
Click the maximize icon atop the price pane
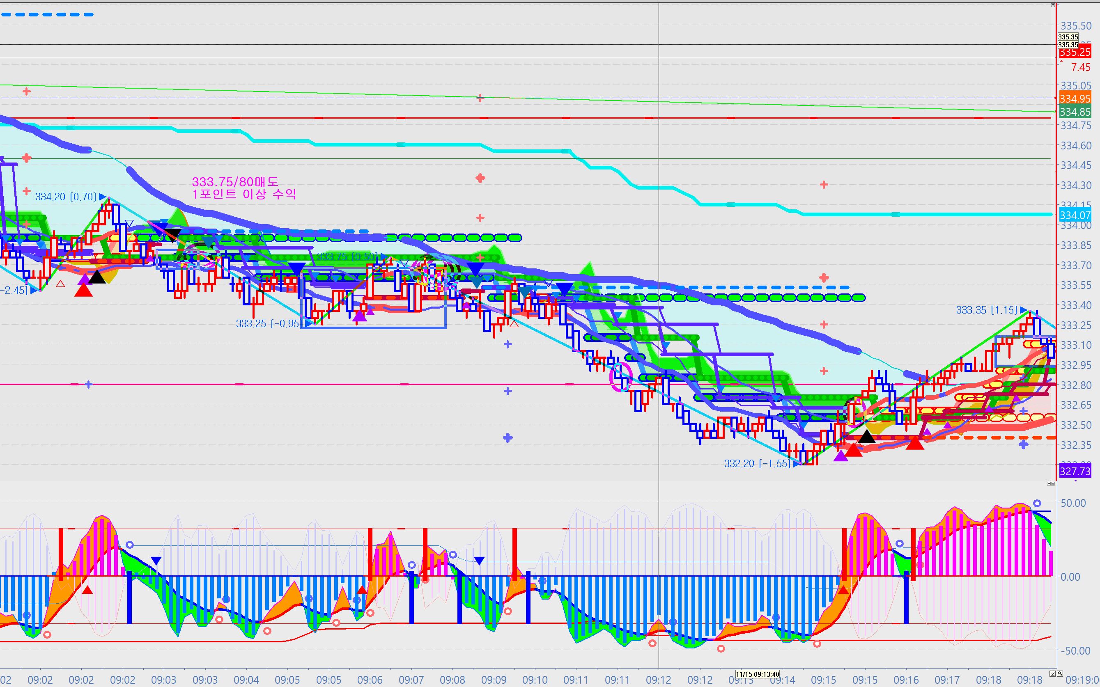tap(1053, 5)
